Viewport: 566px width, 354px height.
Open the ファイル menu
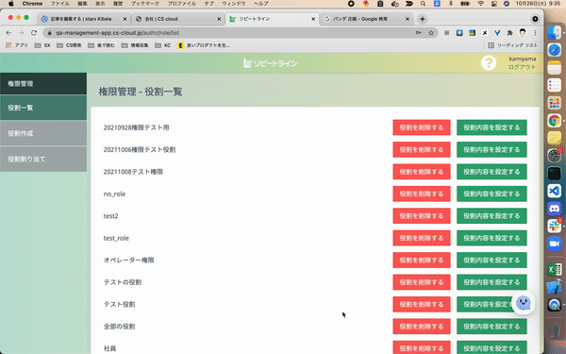pos(60,4)
